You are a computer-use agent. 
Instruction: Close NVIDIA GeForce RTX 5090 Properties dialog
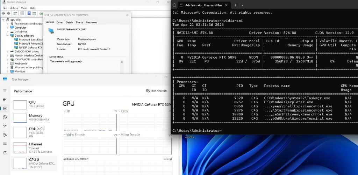(x=127, y=15)
